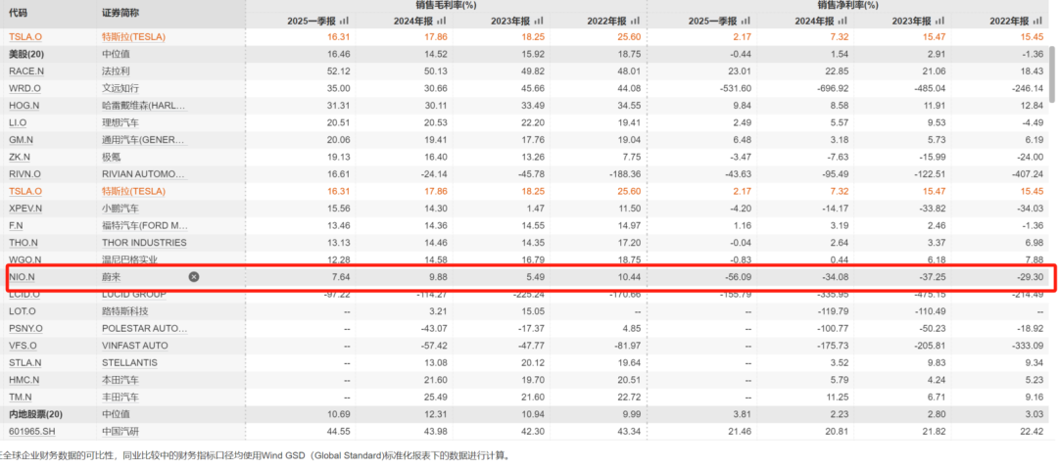Select the security name THOR INDUSTRIES
Viewport: 1058px width, 469px height.
(144, 242)
